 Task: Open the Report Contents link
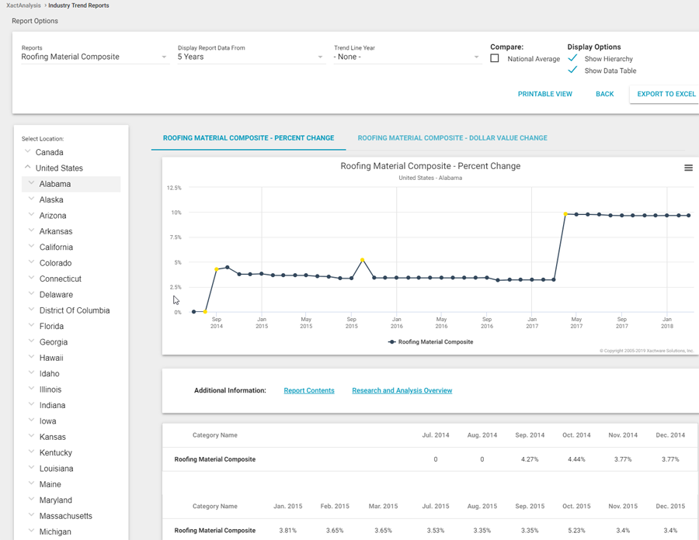coord(309,390)
